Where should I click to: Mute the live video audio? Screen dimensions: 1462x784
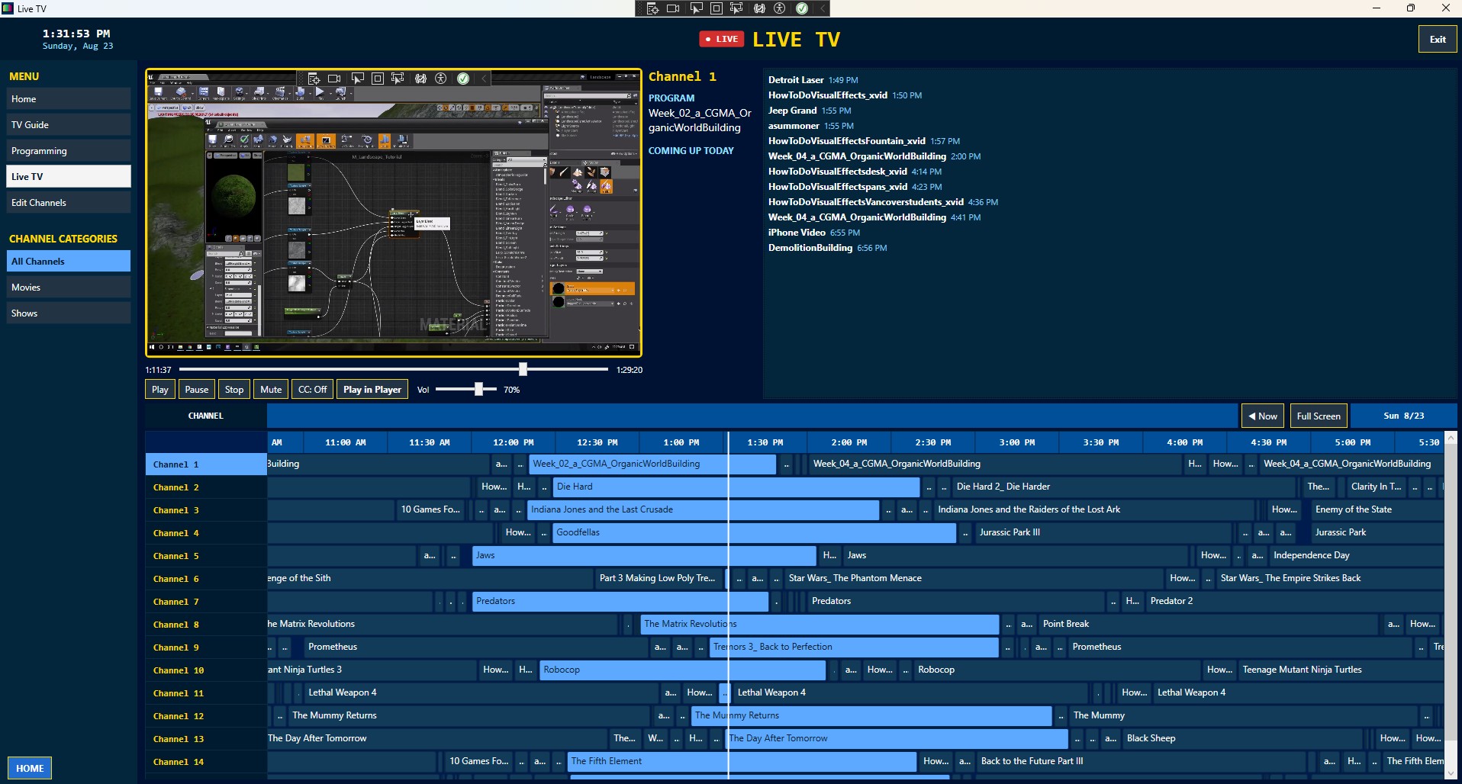coord(271,390)
